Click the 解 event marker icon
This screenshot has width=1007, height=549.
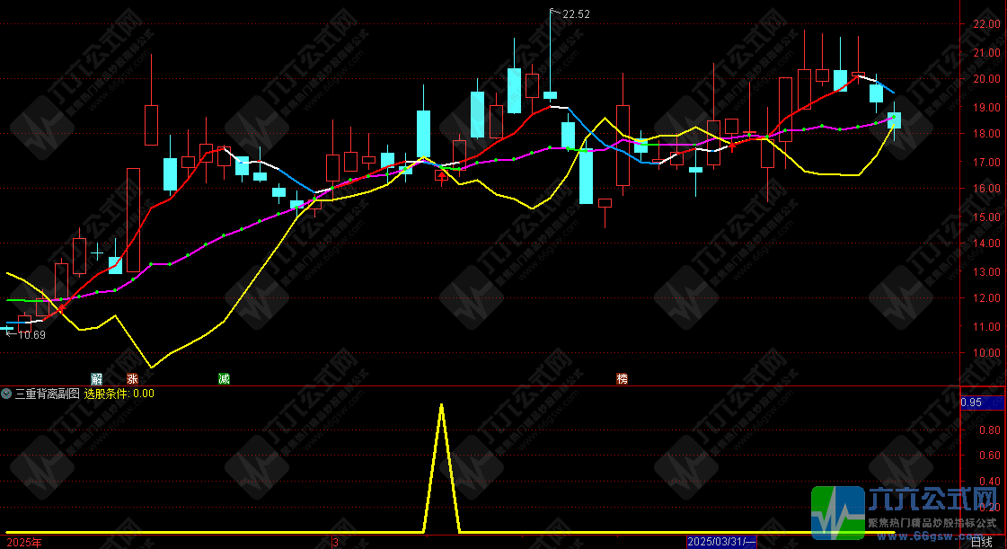pyautogui.click(x=97, y=379)
